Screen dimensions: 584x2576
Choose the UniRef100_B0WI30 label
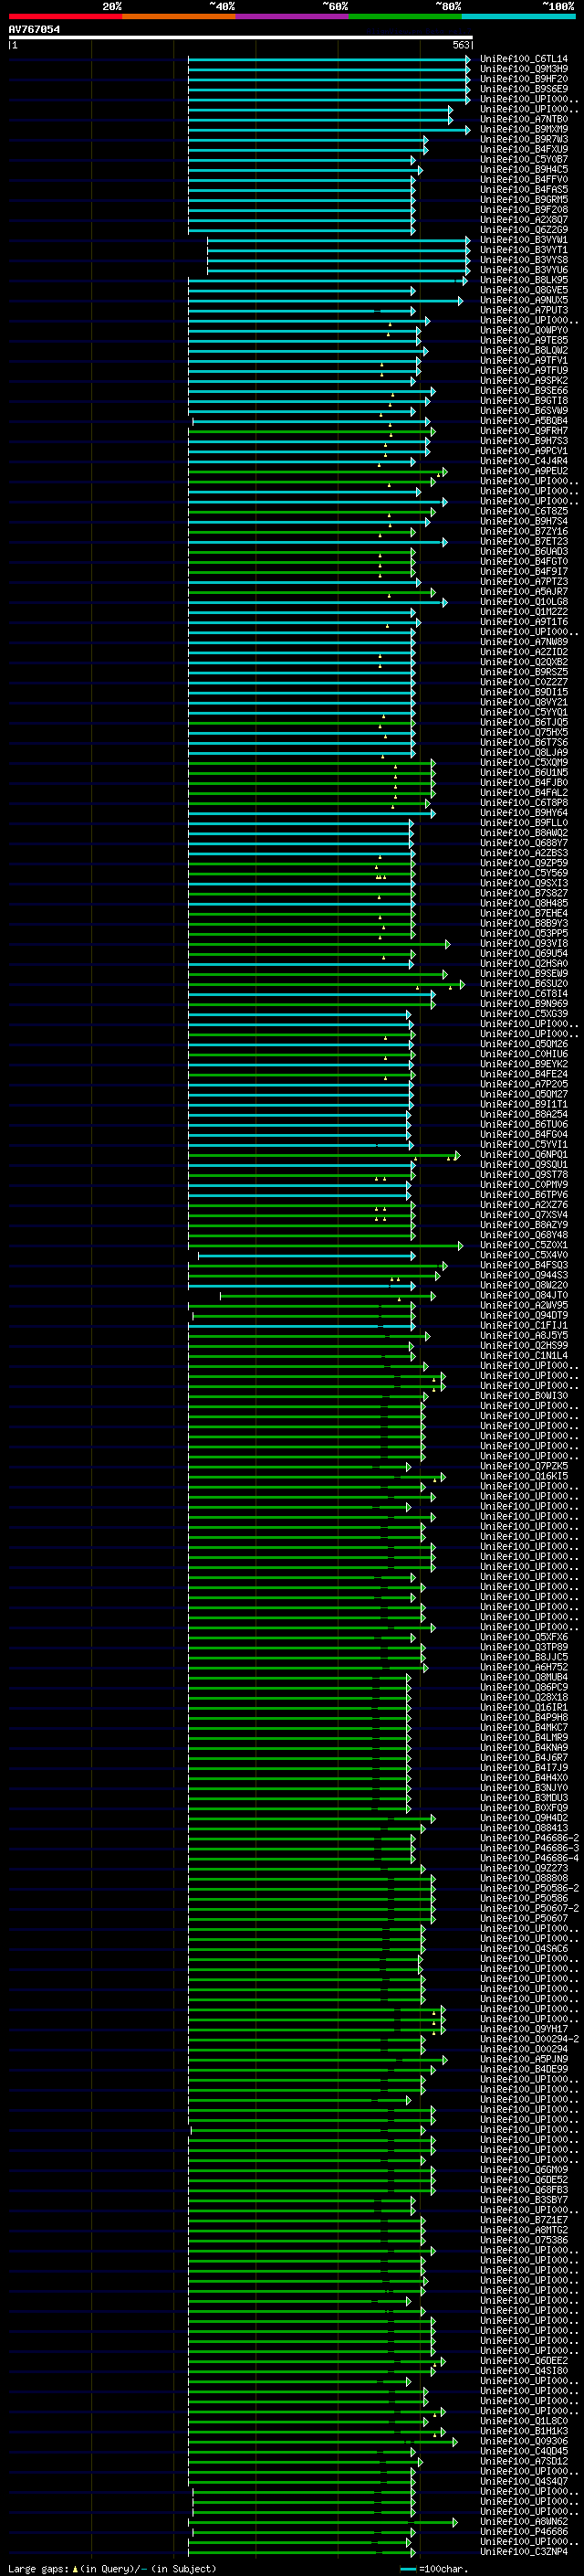[524, 1396]
